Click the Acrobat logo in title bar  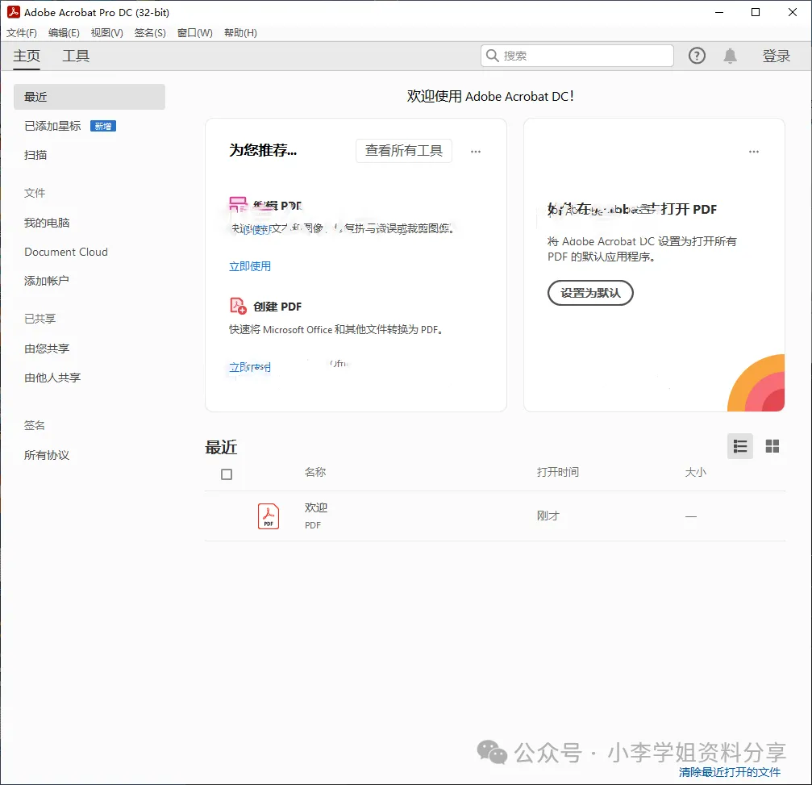click(x=14, y=12)
